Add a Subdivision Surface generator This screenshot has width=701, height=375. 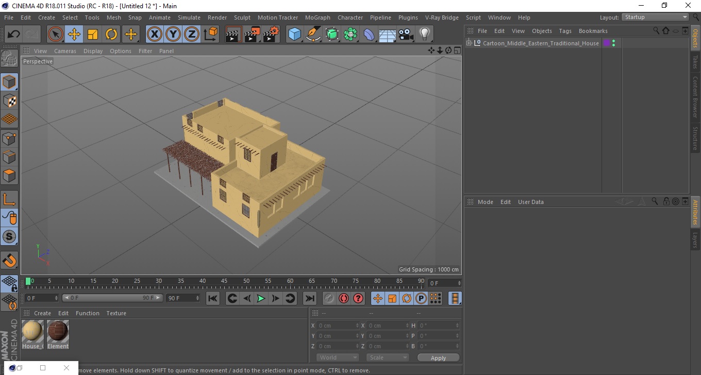(x=332, y=35)
